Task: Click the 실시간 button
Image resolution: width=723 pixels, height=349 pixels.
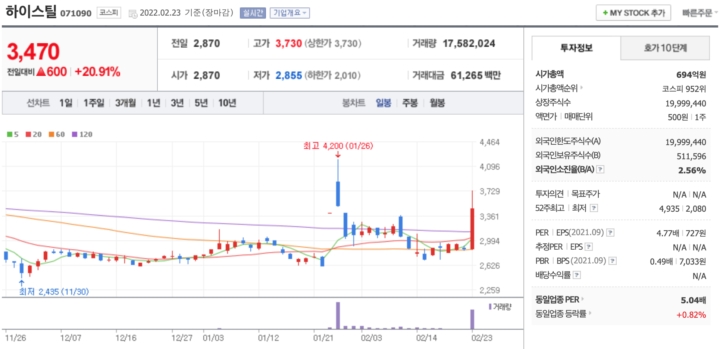Action: click(253, 13)
